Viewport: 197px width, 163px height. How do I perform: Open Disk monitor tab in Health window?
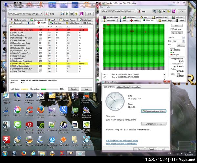tap(37, 20)
